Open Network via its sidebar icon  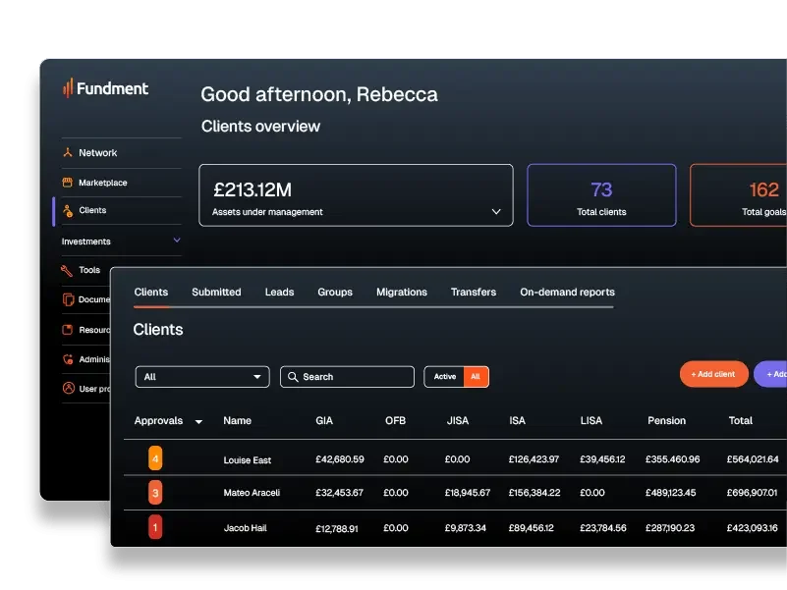click(68, 152)
